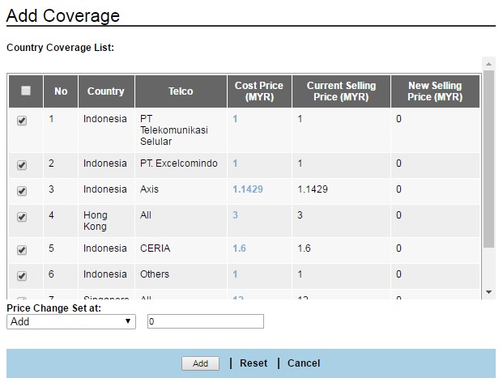Uncheck the Indonesia Others row checkbox
The width and height of the screenshot is (503, 382).
point(22,276)
